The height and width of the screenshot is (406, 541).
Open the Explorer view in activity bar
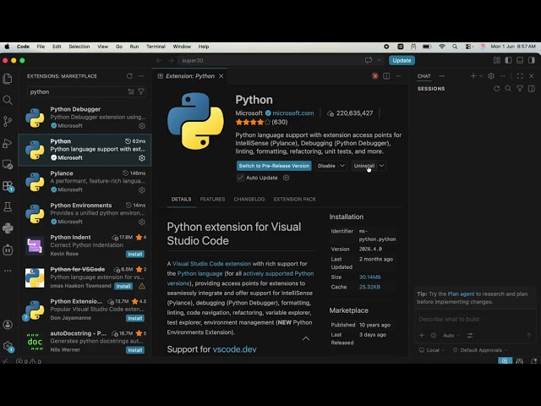pyautogui.click(x=8, y=79)
